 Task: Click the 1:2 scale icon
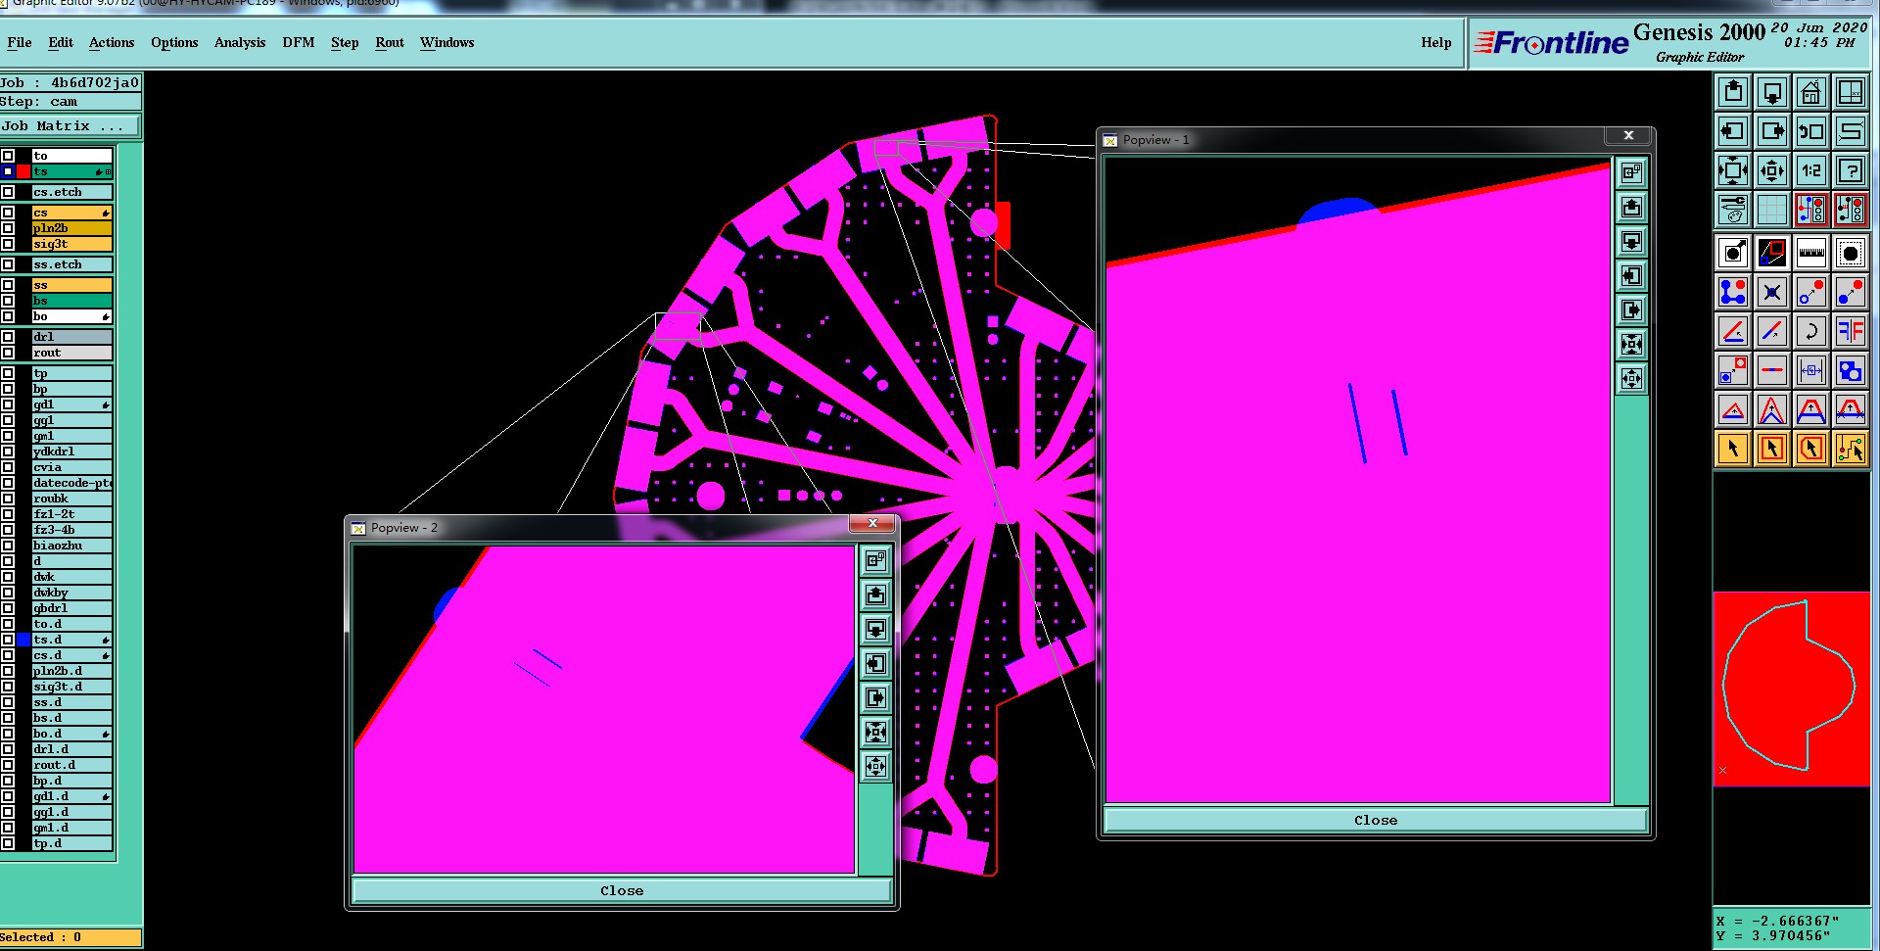coord(1811,170)
